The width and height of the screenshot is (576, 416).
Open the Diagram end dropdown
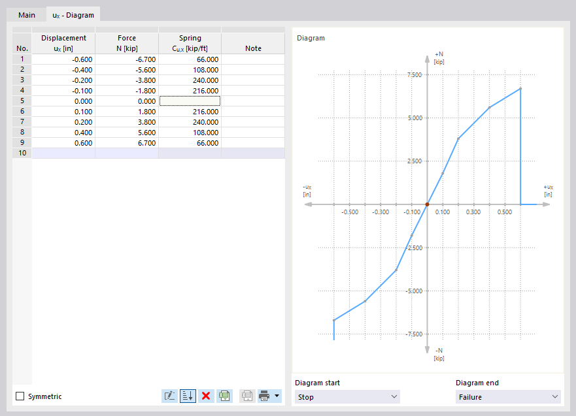(x=508, y=397)
